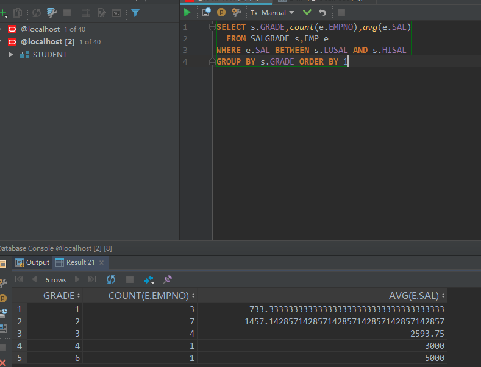Open the query console QL icon
This screenshot has height=367, width=481.
(x=116, y=13)
